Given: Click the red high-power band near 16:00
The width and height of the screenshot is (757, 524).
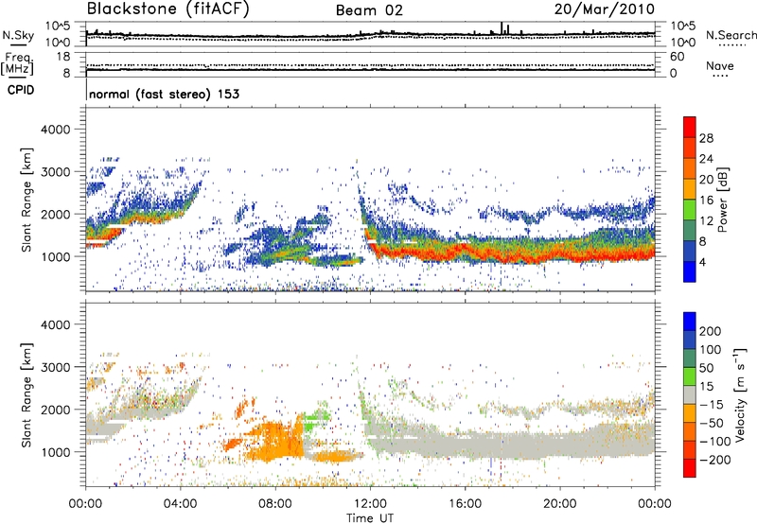Looking at the screenshot, I should click(x=465, y=251).
